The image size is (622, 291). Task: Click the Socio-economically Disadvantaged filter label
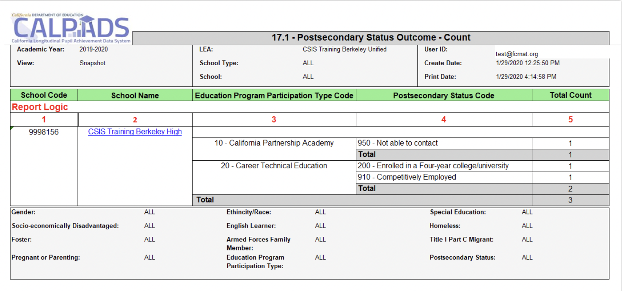(x=65, y=226)
